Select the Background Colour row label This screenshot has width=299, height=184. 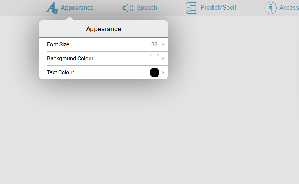point(70,58)
